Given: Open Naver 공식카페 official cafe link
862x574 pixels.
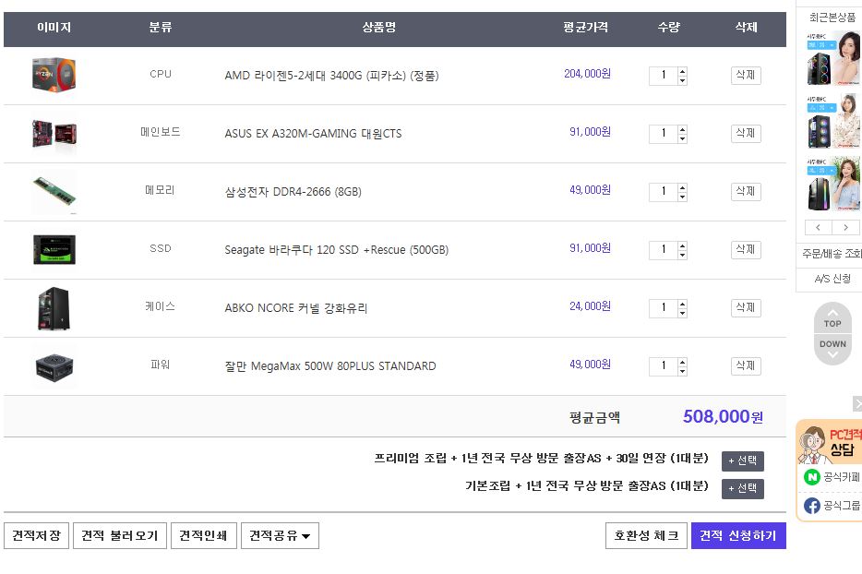Looking at the screenshot, I should [x=832, y=477].
